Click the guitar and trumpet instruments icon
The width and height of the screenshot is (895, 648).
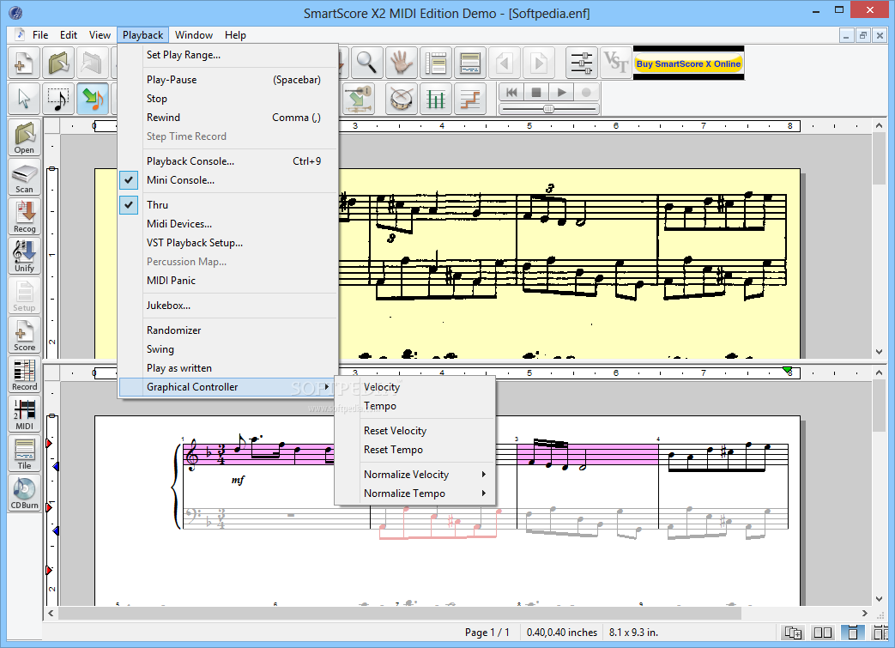(359, 98)
